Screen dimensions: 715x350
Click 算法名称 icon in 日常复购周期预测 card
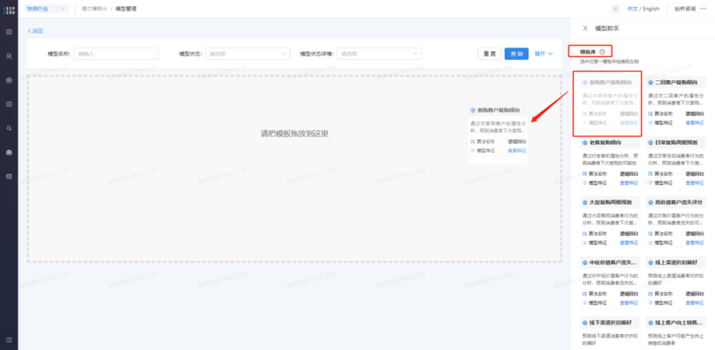point(650,173)
